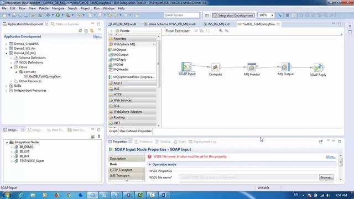Select GetDB_ToMQ.msgflow in the tree
Viewport: 354px width, 199px height.
(42, 76)
